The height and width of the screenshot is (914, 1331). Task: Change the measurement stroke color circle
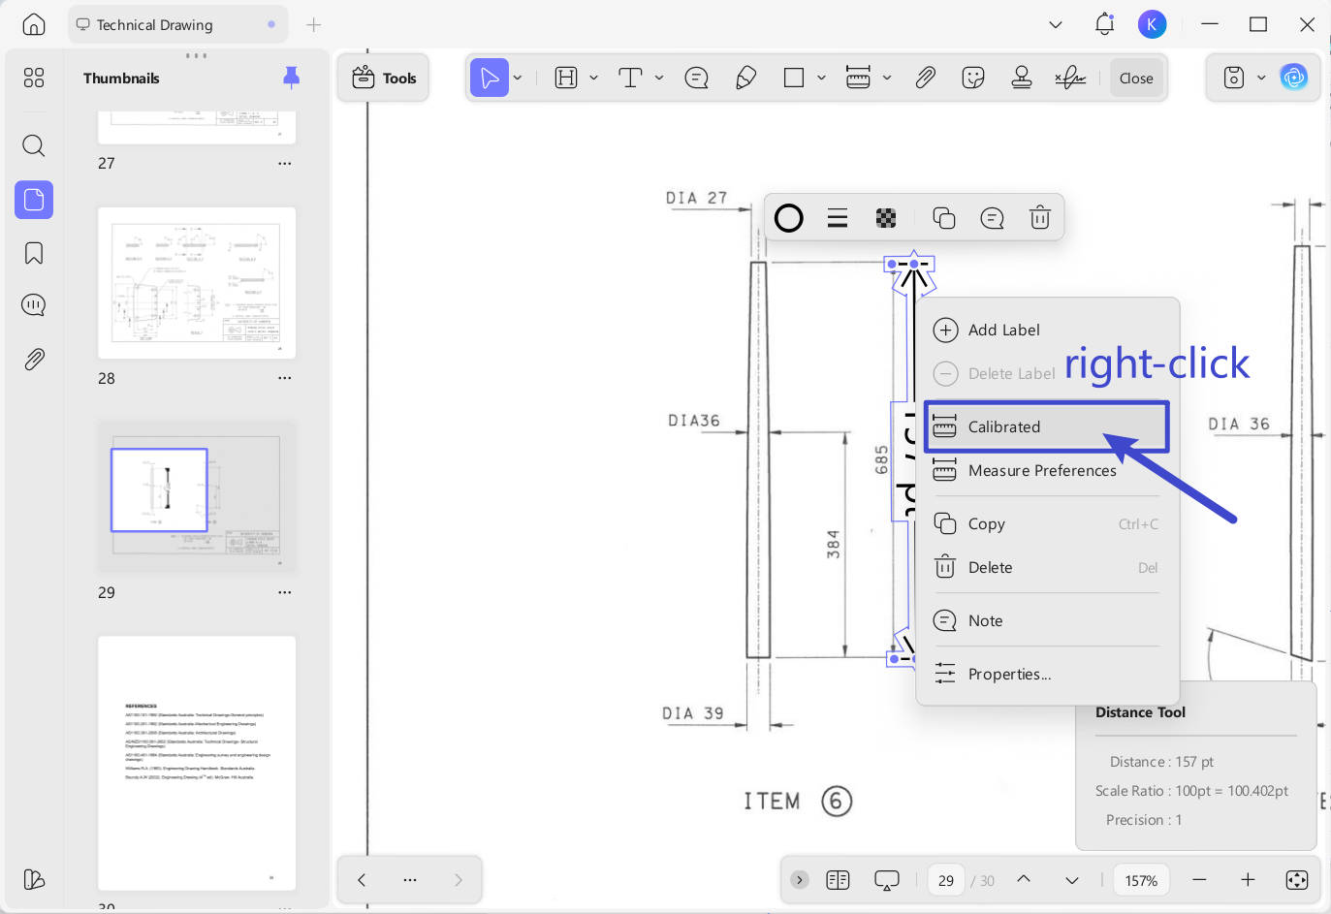[789, 218]
